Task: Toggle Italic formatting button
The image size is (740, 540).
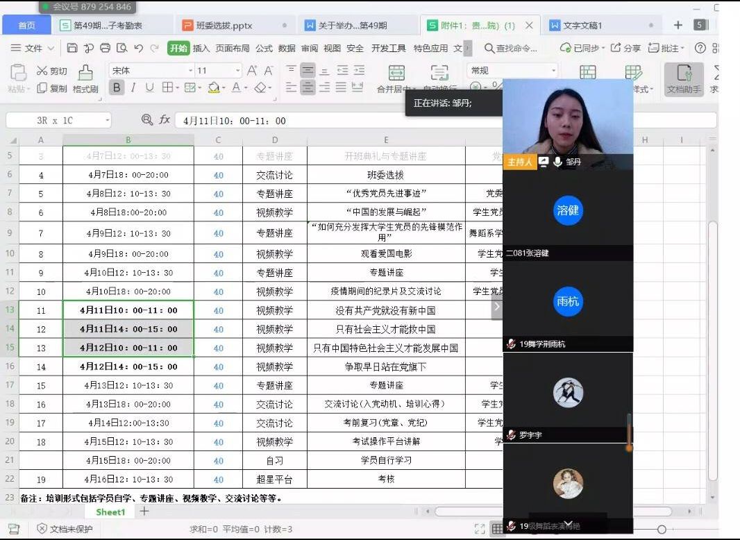Action: click(133, 88)
